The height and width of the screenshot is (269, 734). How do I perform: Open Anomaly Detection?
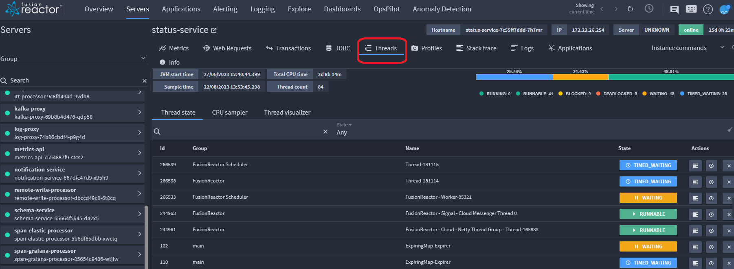click(442, 9)
